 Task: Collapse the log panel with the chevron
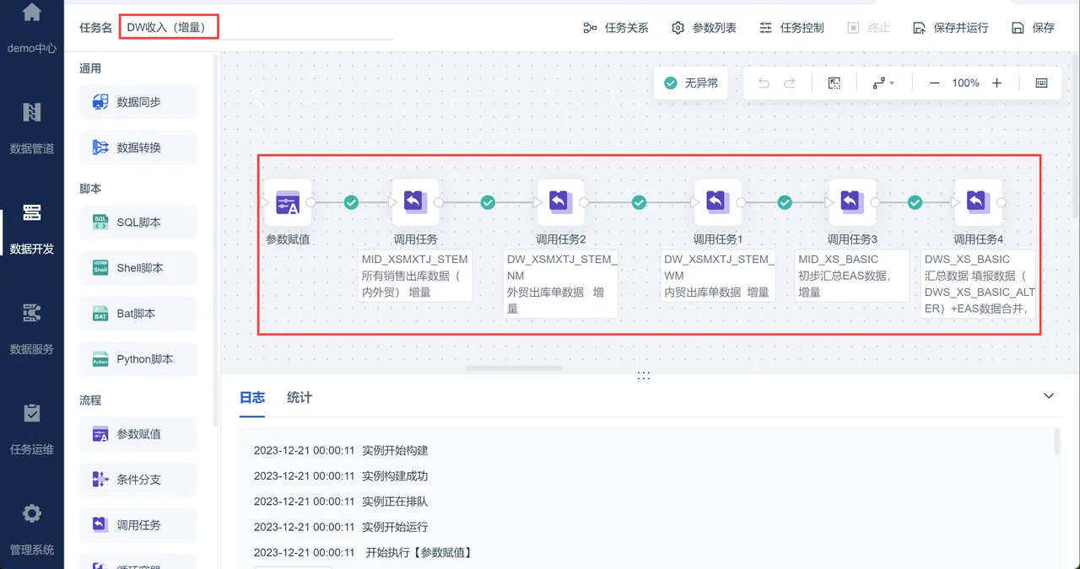pyautogui.click(x=1049, y=396)
